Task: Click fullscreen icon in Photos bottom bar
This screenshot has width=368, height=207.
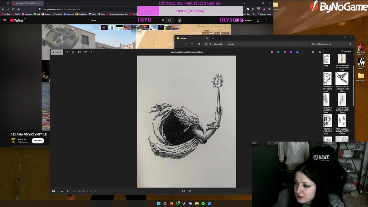Action: [190, 191]
